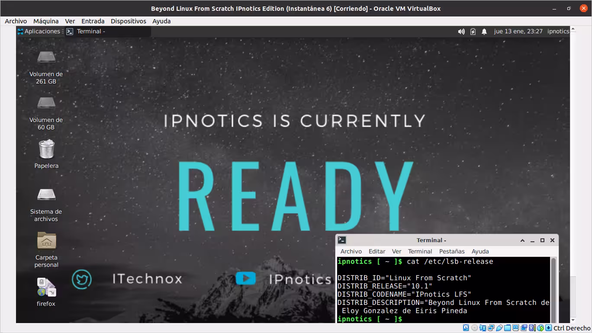Open the notification bell in panel
Viewport: 592px width, 333px height.
click(x=484, y=32)
